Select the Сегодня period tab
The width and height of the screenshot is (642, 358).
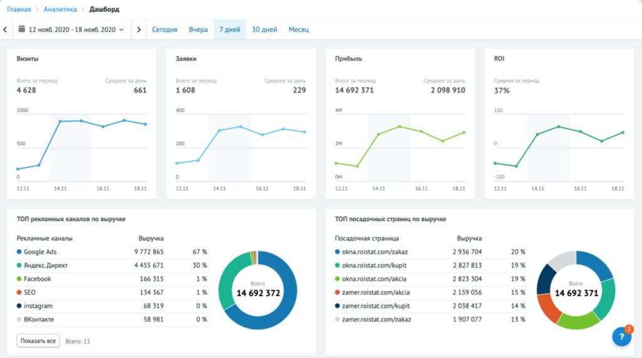[165, 29]
